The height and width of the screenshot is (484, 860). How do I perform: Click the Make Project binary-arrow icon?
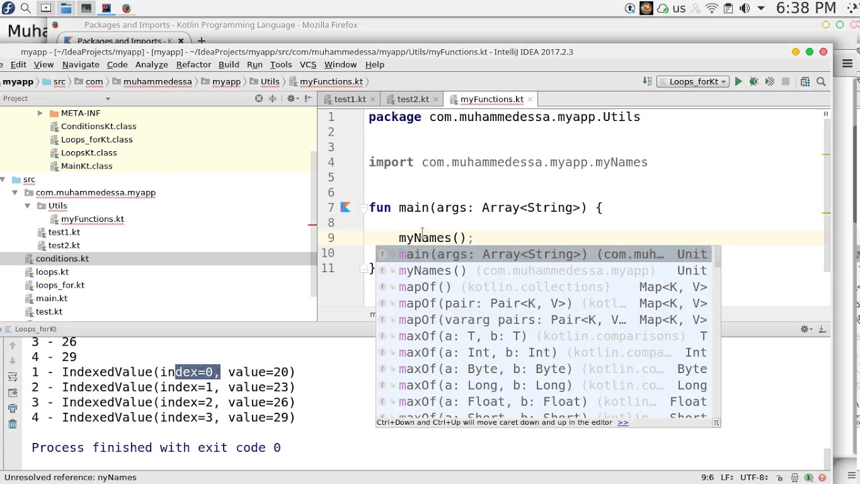(x=647, y=81)
